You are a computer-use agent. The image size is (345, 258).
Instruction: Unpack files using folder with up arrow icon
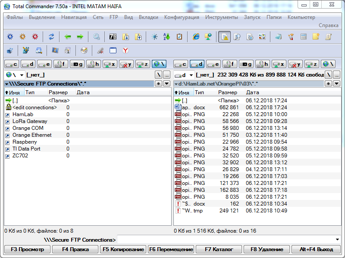(138, 37)
